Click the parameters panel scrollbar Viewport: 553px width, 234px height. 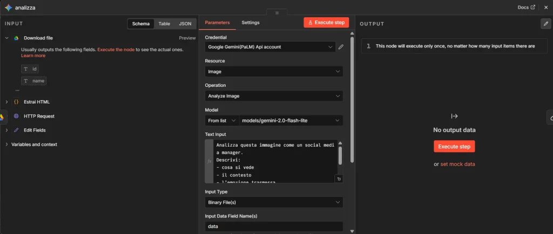pos(352,99)
